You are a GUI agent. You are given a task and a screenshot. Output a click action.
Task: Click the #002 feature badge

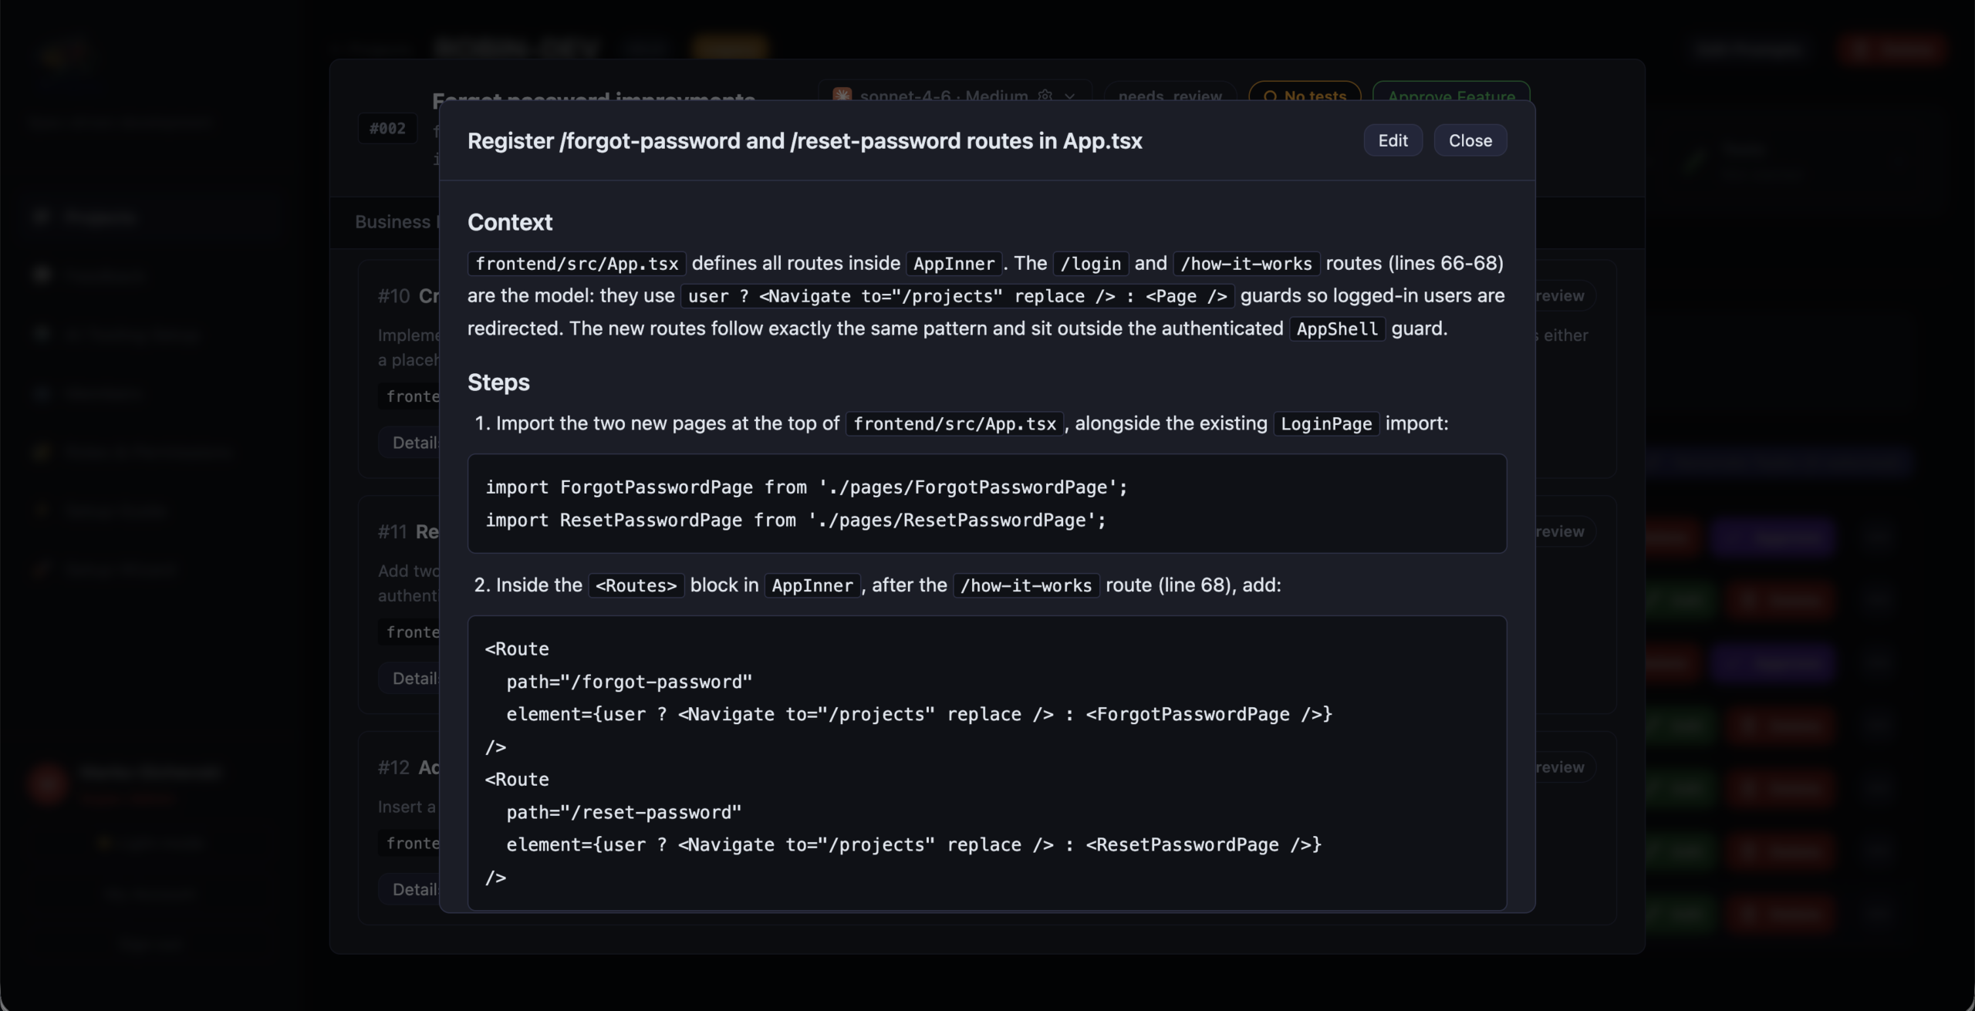point(387,128)
